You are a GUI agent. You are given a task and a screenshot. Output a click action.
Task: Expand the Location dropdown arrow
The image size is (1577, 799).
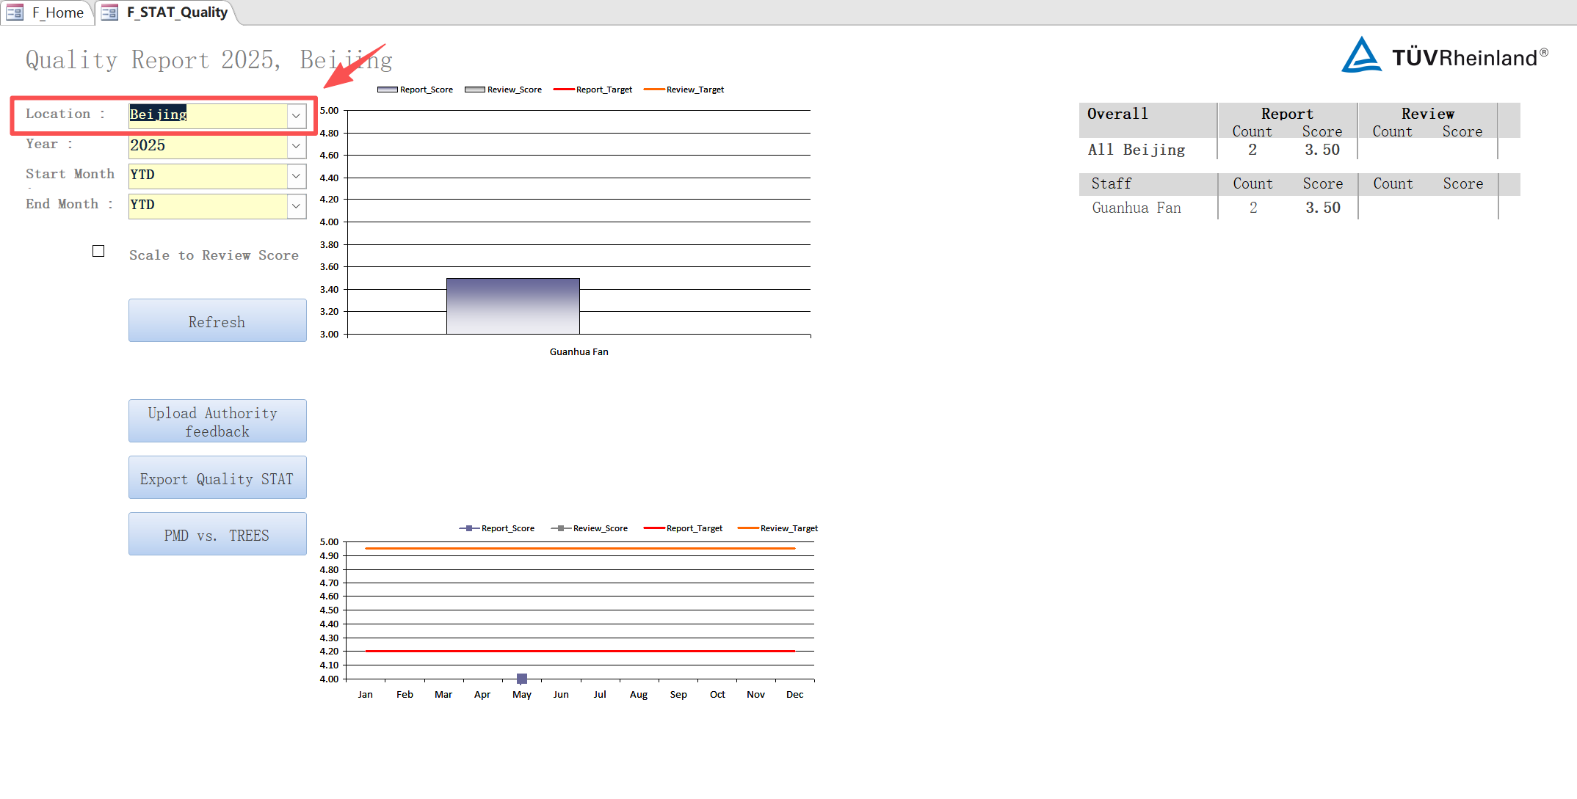(296, 115)
